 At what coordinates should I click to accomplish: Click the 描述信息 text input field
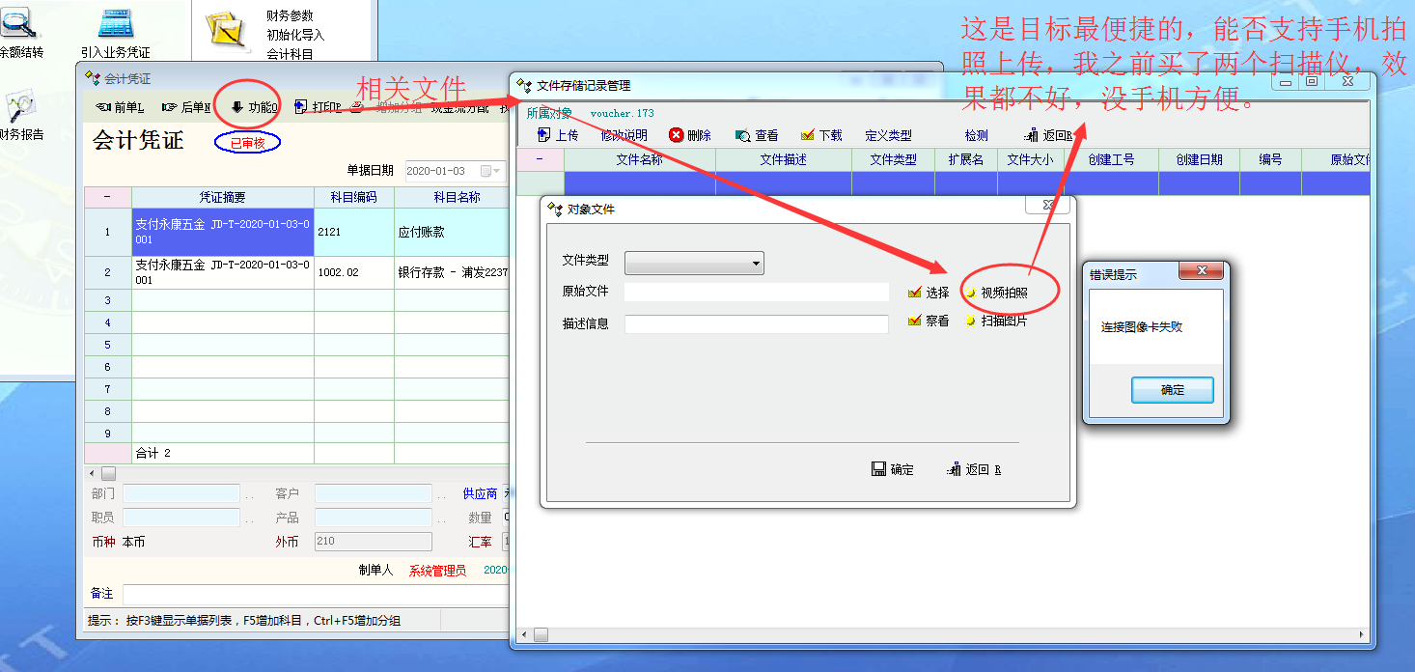pyautogui.click(x=756, y=324)
